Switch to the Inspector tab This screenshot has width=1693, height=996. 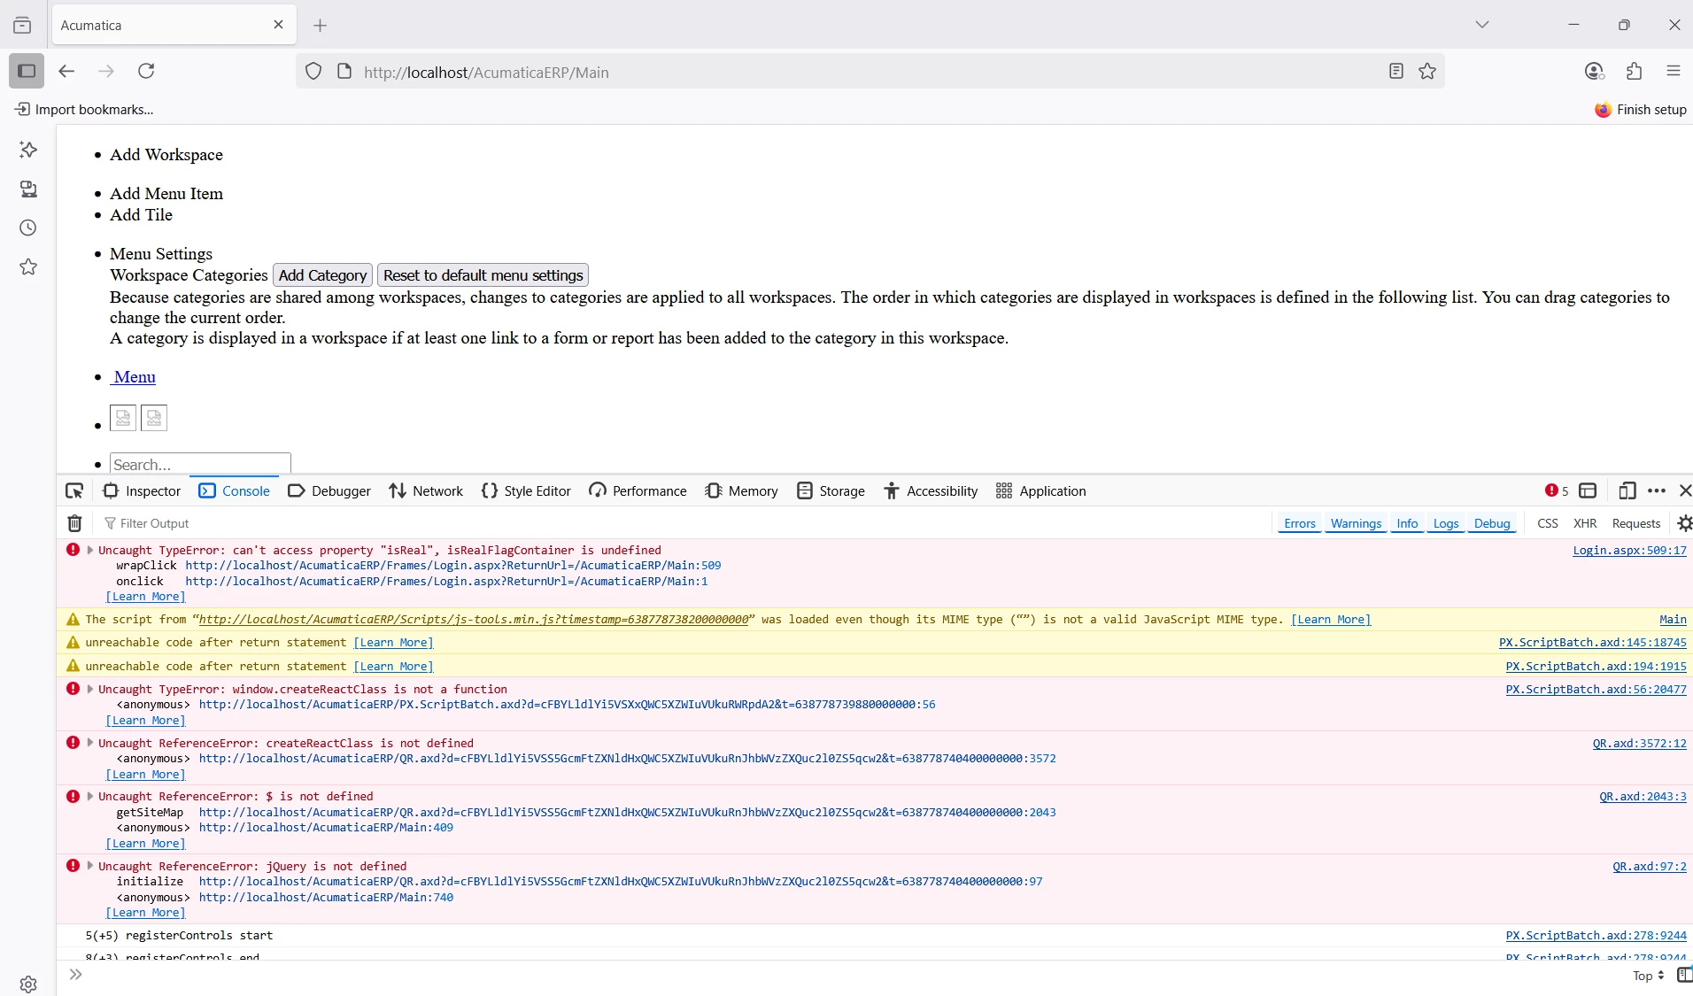(142, 490)
